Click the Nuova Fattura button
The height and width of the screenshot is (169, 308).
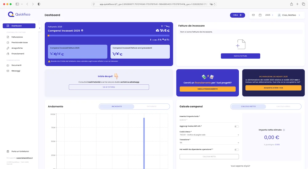[240, 56]
